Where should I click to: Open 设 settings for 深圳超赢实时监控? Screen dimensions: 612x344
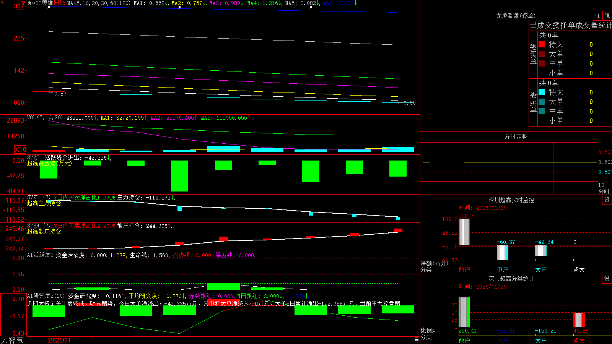tap(607, 200)
